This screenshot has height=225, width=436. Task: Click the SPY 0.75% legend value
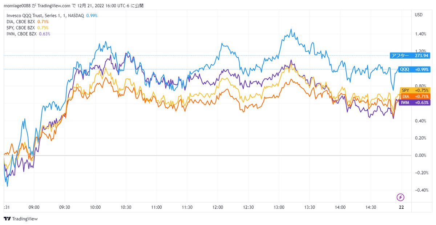[x=43, y=28]
